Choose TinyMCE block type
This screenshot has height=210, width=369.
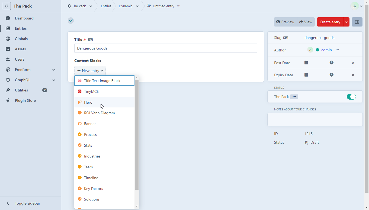point(91,91)
